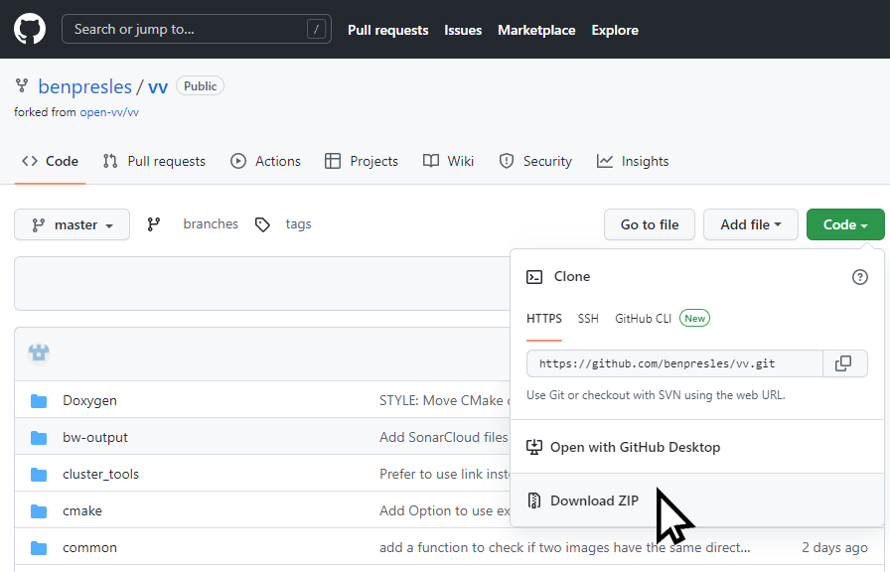Open the common folder

(x=89, y=547)
